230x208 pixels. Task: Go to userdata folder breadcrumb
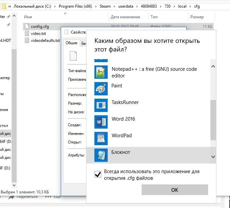(x=126, y=6)
